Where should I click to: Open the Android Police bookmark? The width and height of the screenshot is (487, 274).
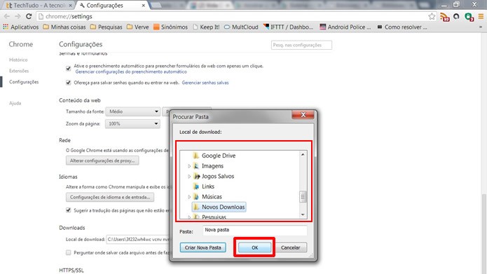coord(345,27)
